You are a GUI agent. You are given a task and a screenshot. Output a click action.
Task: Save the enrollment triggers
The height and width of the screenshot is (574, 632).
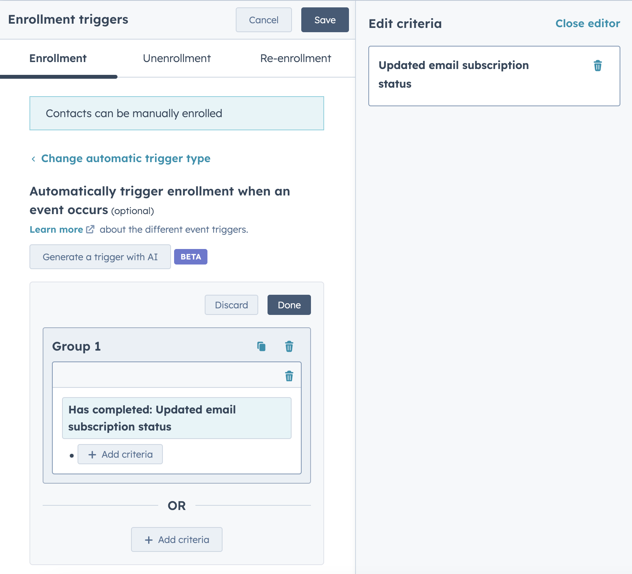point(325,20)
